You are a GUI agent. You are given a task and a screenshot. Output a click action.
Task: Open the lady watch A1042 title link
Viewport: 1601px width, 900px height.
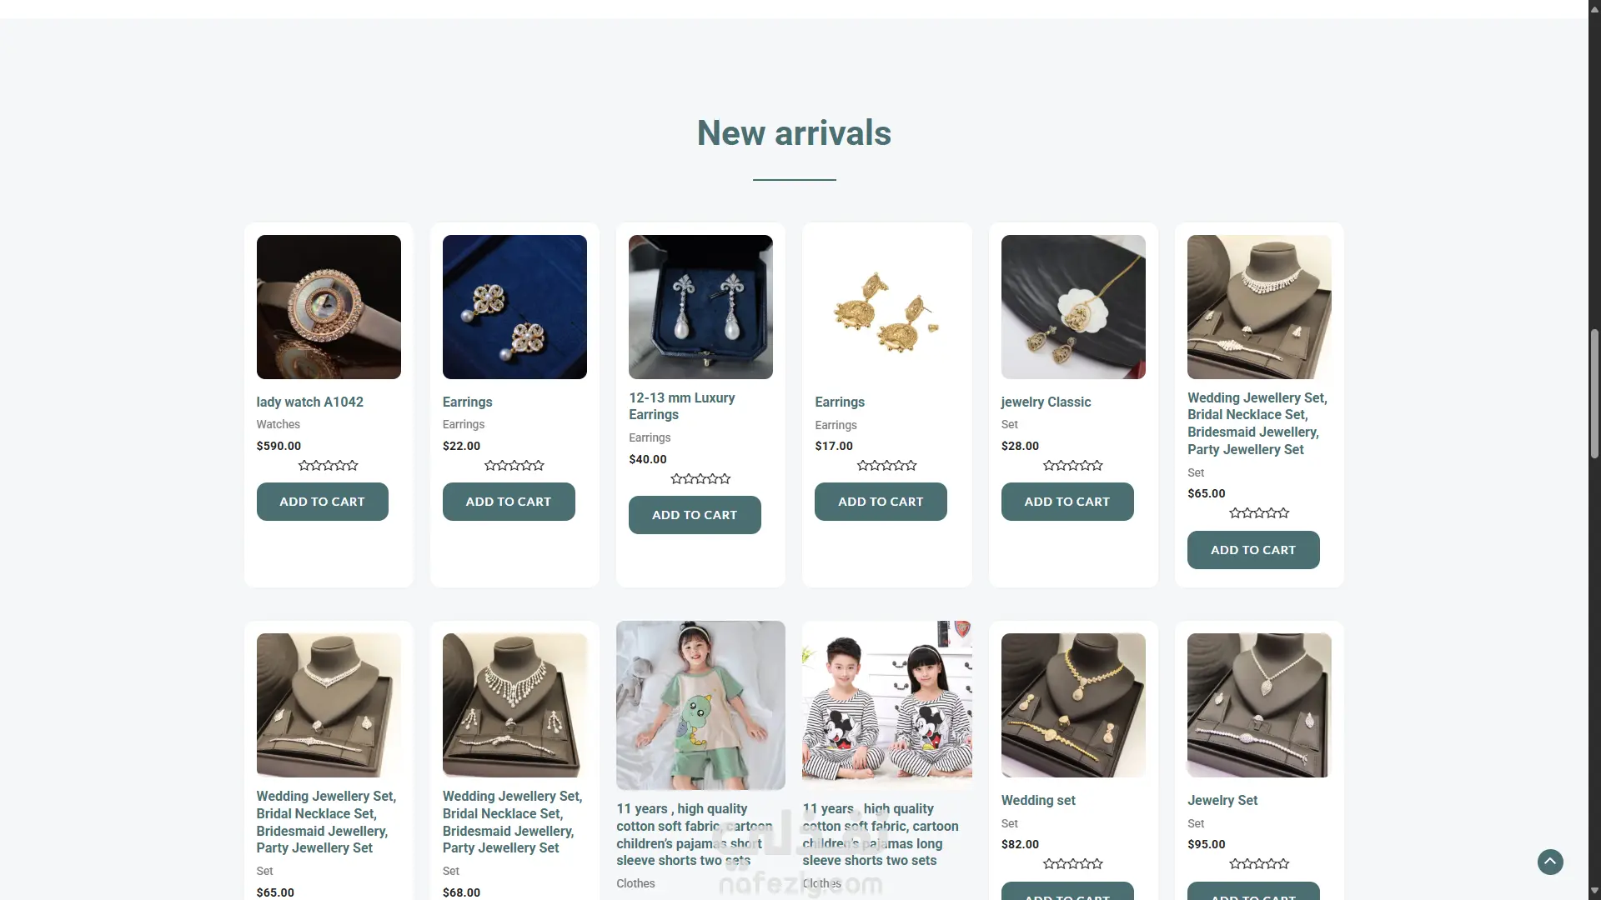coord(310,402)
